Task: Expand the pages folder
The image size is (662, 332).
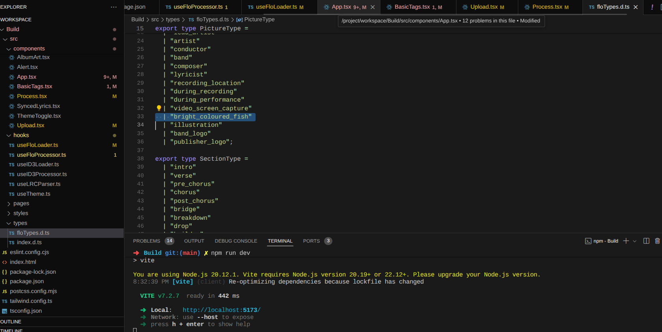Action: click(21, 204)
